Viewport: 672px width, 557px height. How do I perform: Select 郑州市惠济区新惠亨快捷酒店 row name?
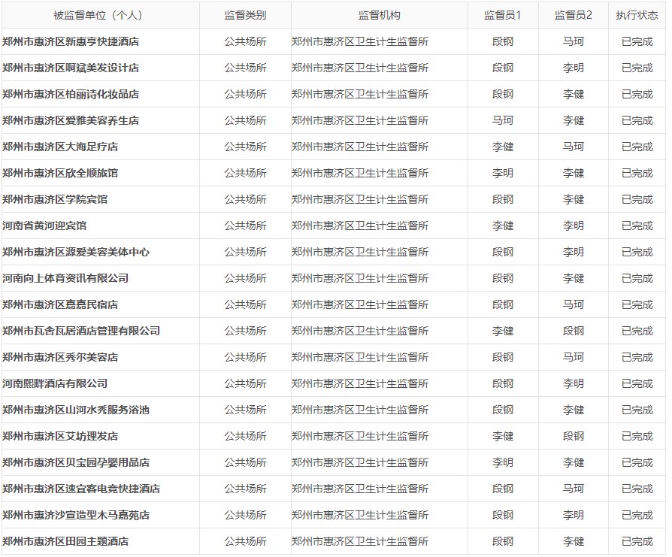[71, 41]
